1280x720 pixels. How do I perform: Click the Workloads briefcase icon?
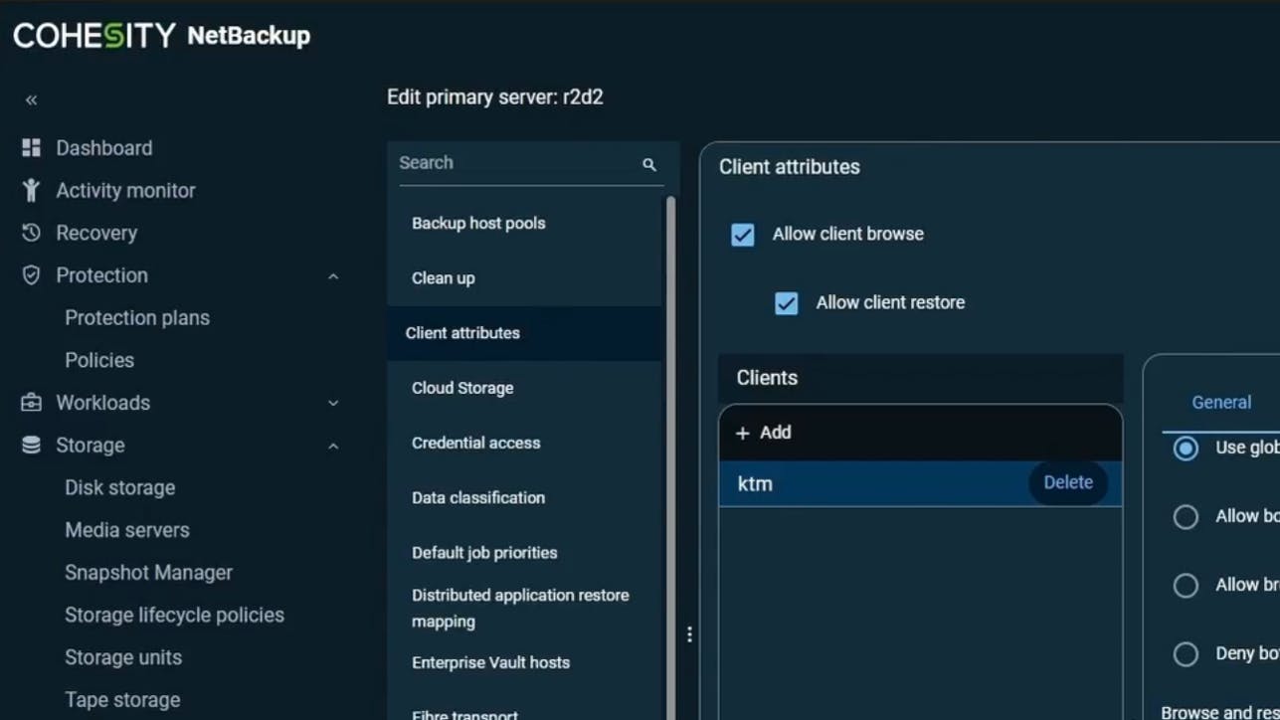click(31, 403)
